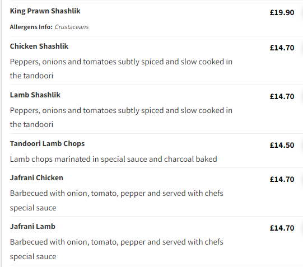This screenshot has height=267, width=303.
Task: Click the £14.50 Tandoori Lamb Chops price
Action: click(x=282, y=145)
